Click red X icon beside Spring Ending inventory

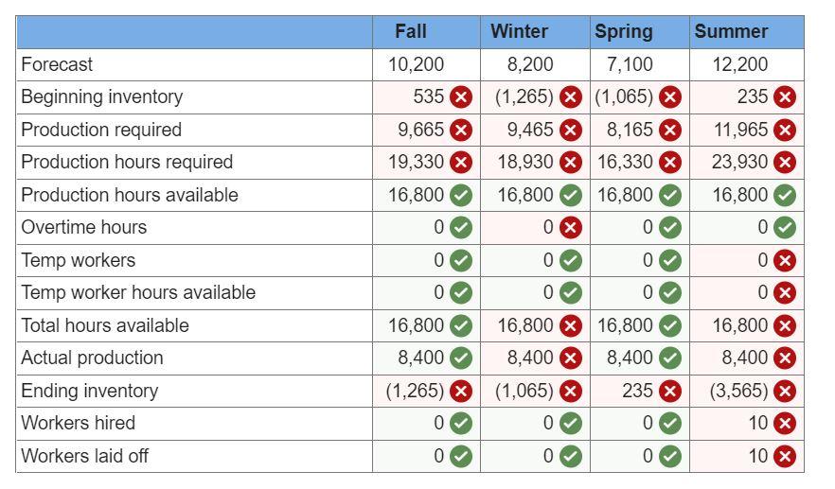(670, 391)
